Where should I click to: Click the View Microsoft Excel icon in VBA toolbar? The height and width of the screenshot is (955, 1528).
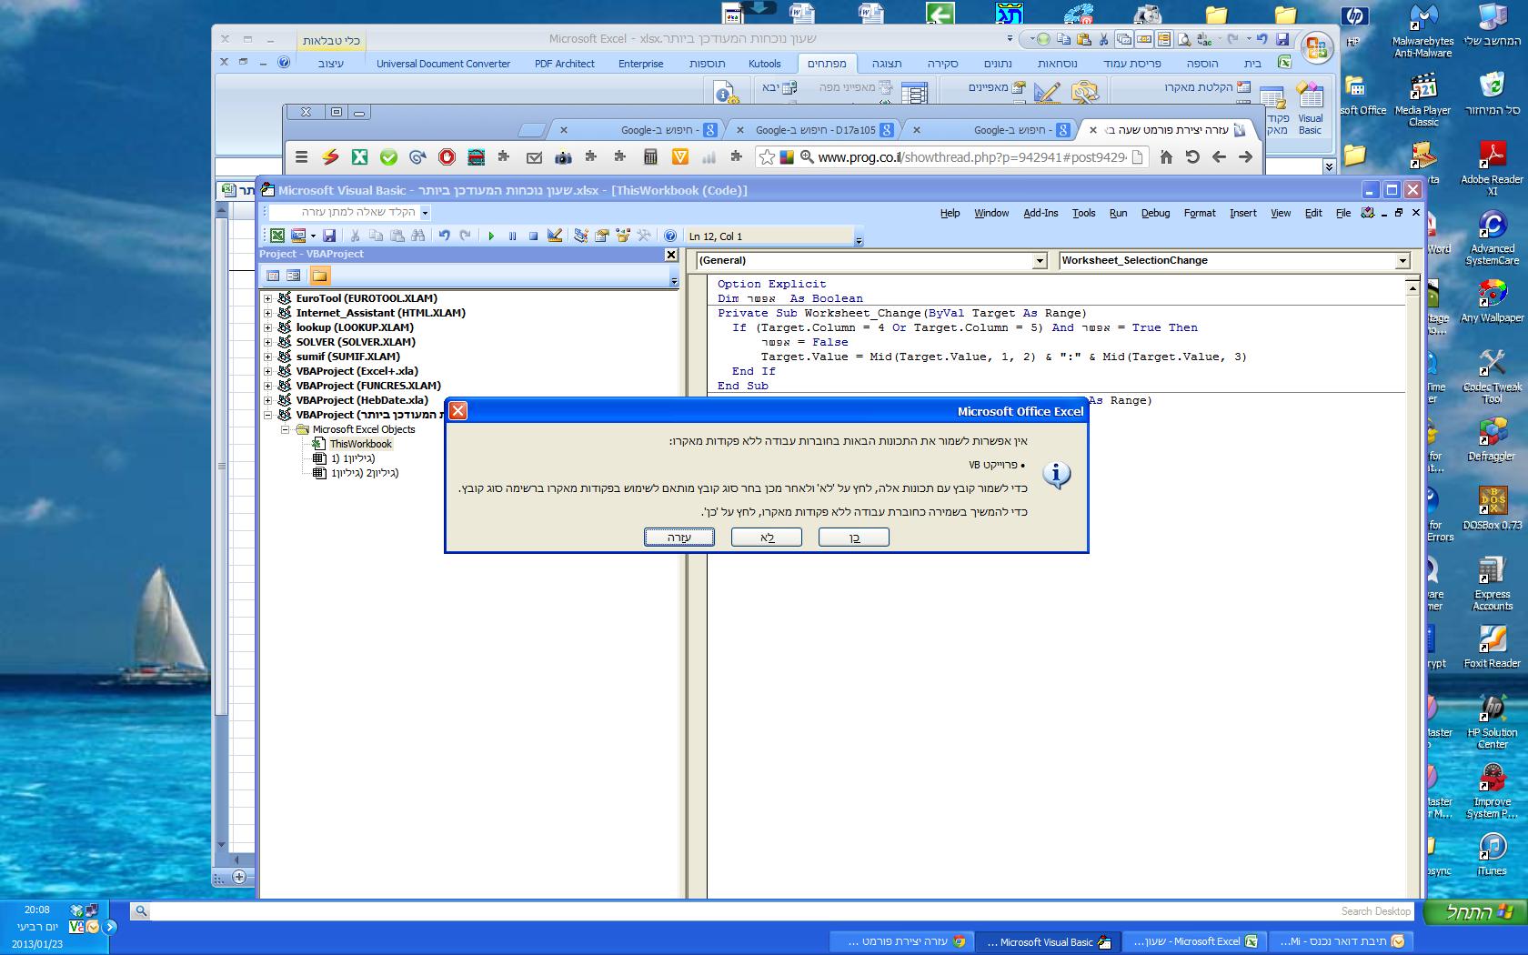[x=277, y=236]
